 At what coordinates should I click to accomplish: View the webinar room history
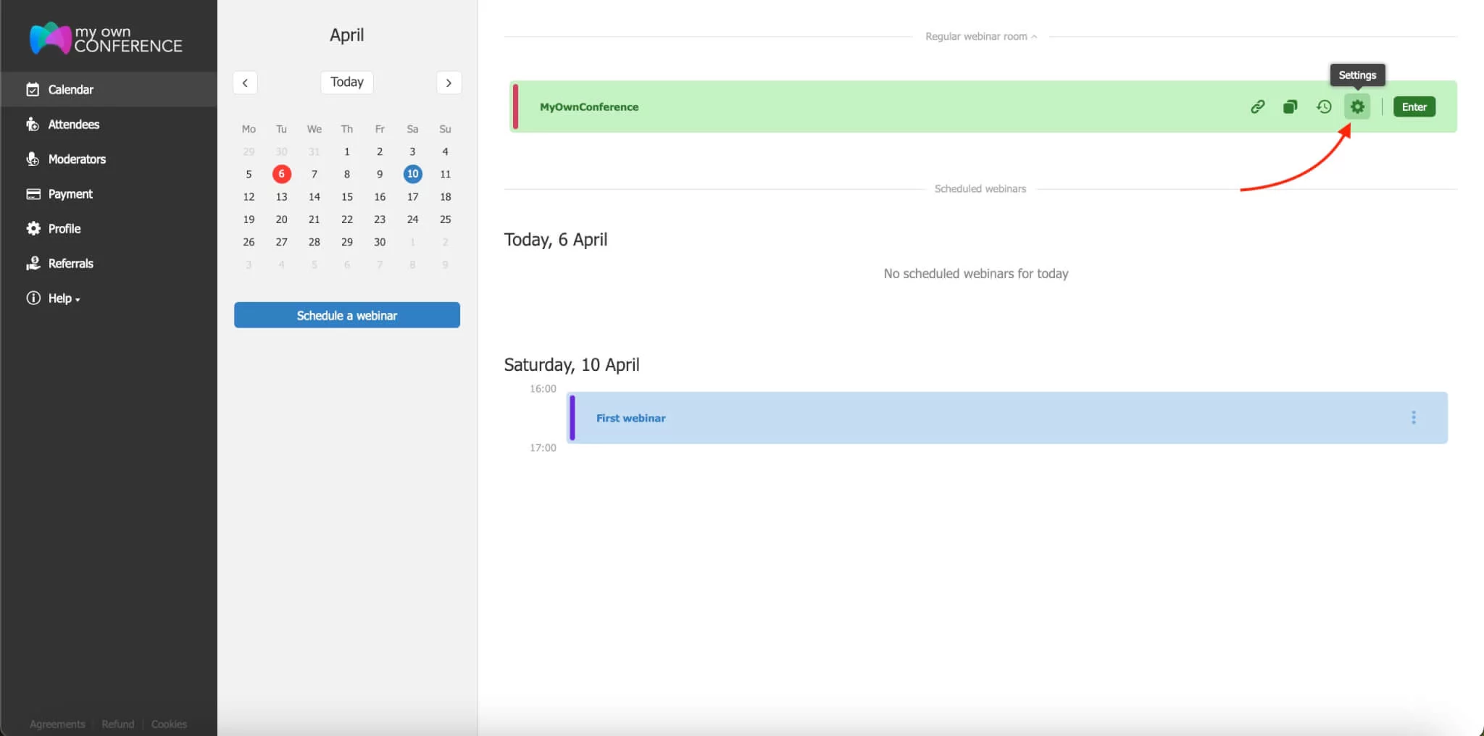coord(1324,106)
